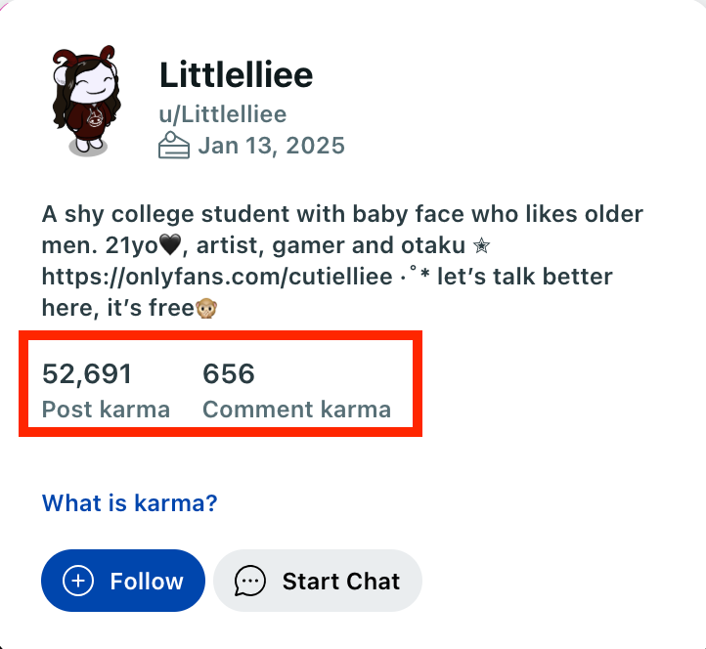Viewport: 706px width, 649px height.
Task: Click the Jan 13, 2025 cake date
Action: click(x=271, y=147)
